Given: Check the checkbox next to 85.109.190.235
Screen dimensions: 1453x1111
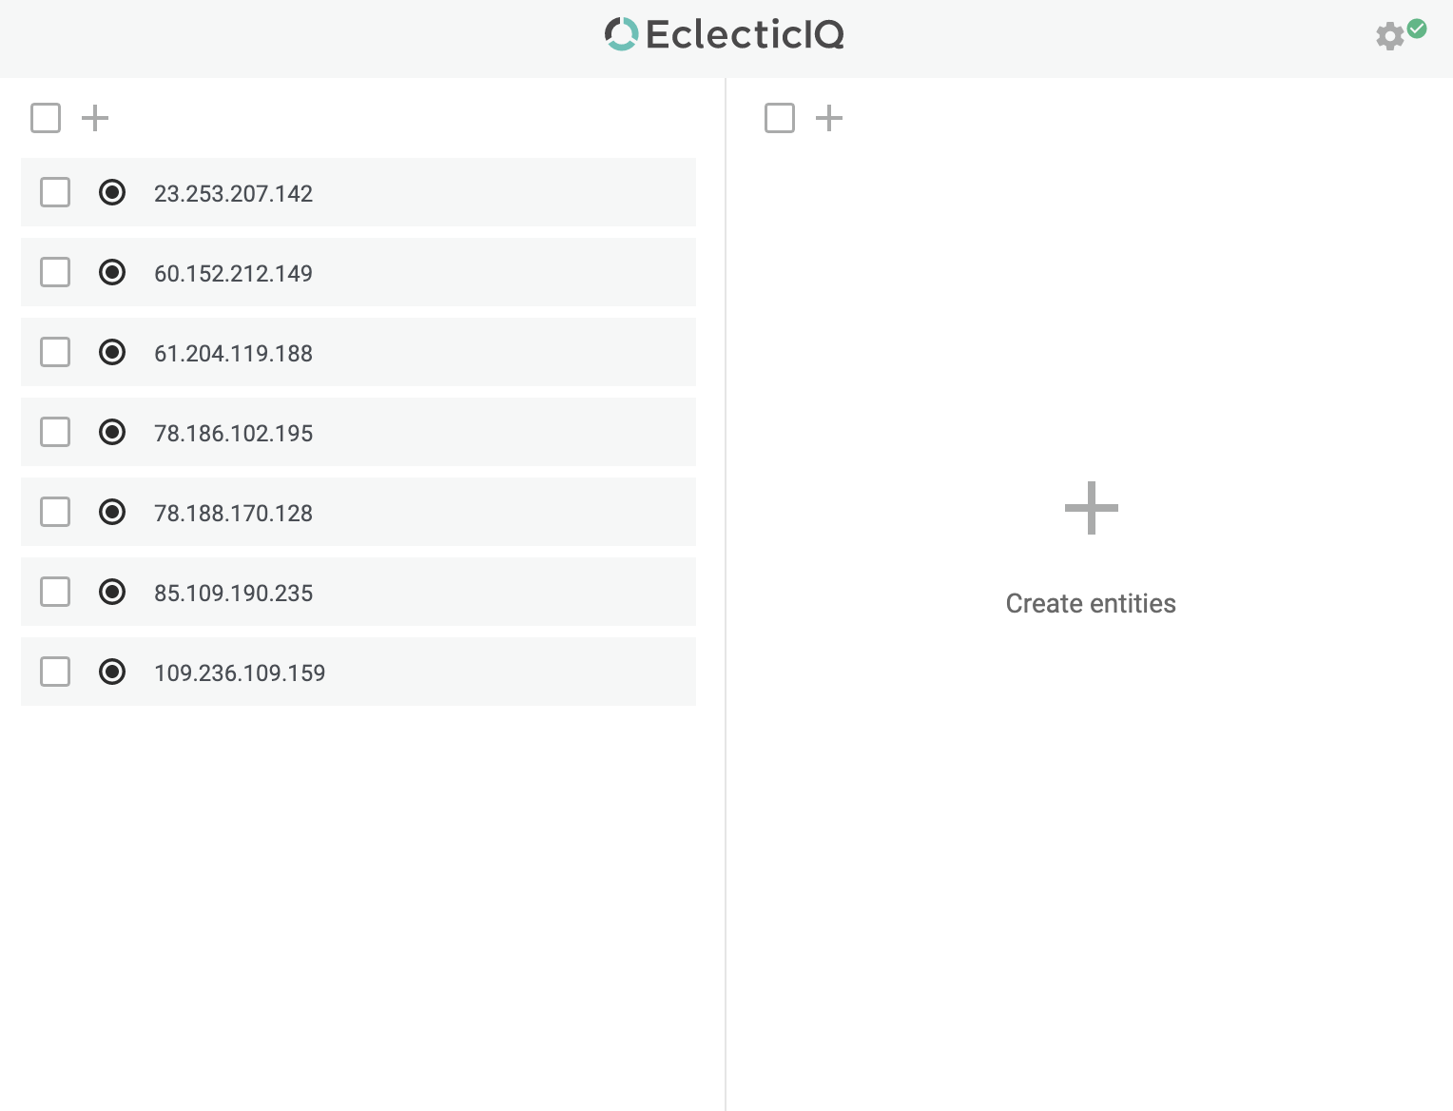Looking at the screenshot, I should (x=55, y=592).
